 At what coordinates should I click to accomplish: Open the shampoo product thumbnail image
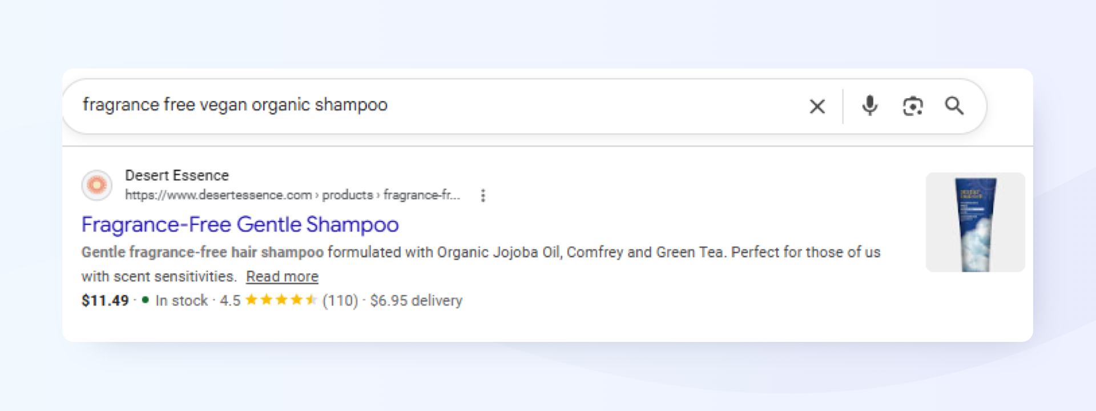975,222
